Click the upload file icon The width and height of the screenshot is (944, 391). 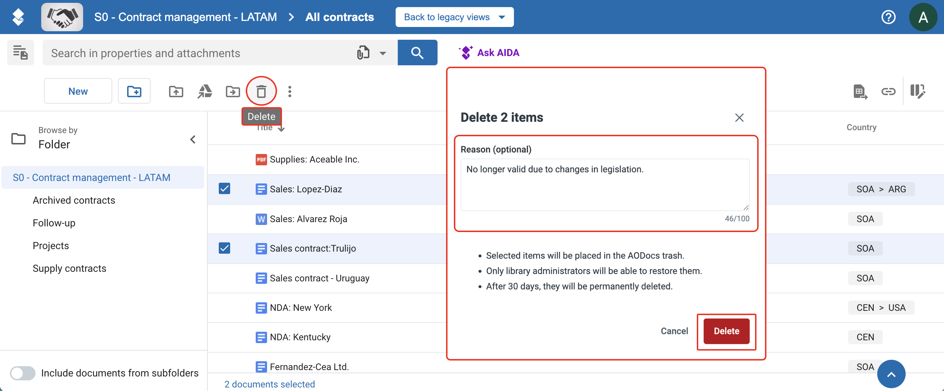coord(176,91)
